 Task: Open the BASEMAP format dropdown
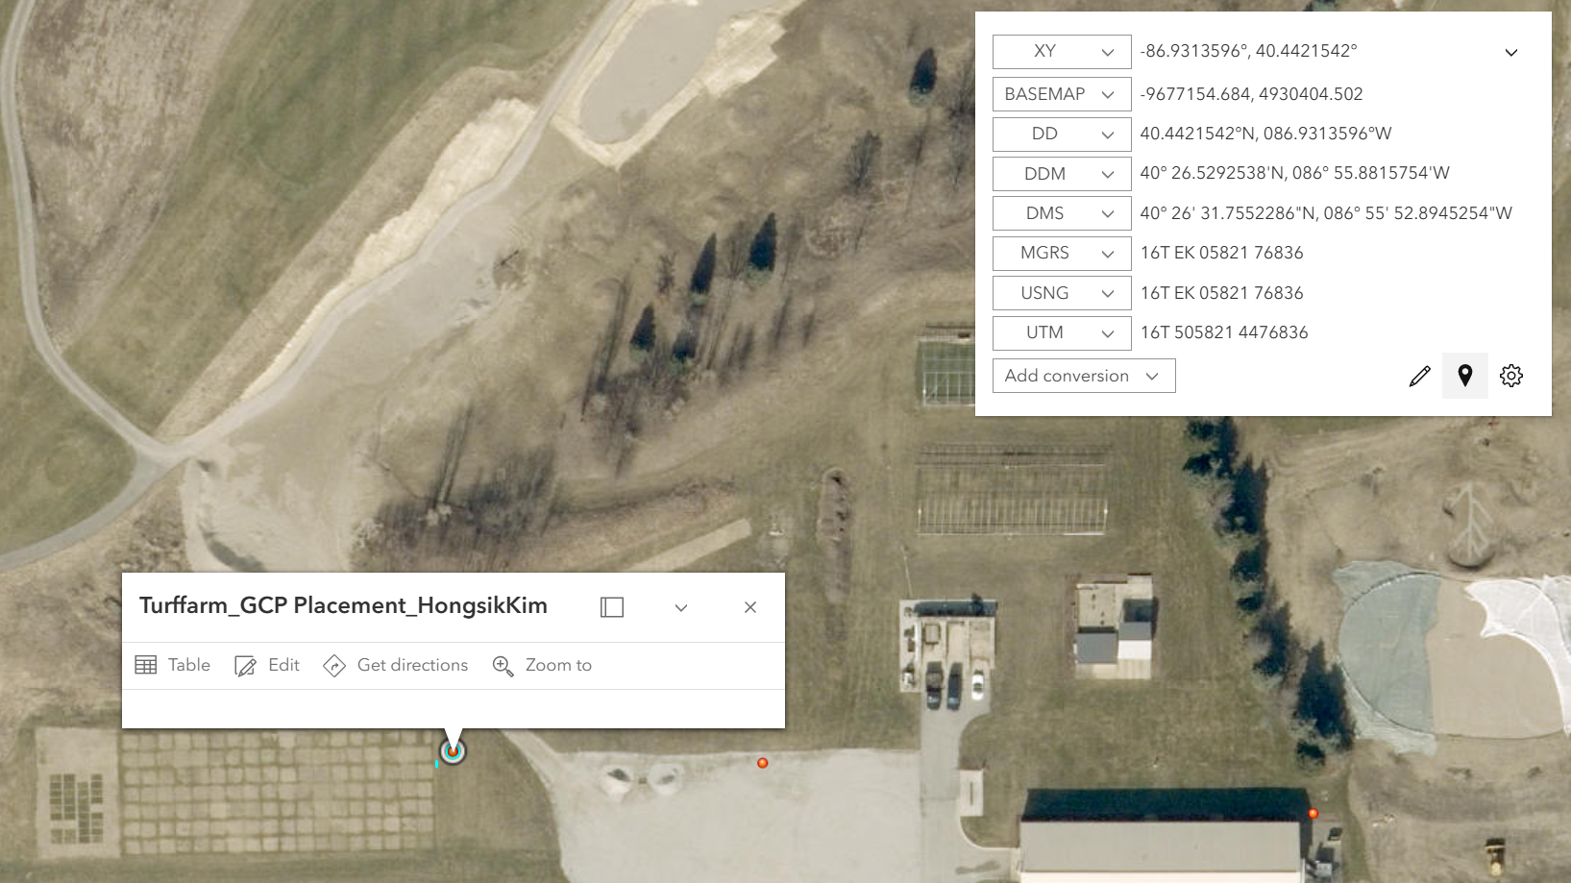[1061, 94]
